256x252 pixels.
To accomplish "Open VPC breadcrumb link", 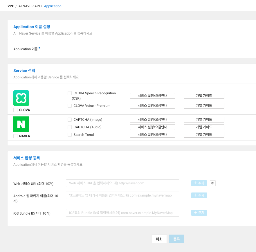I will coord(11,6).
